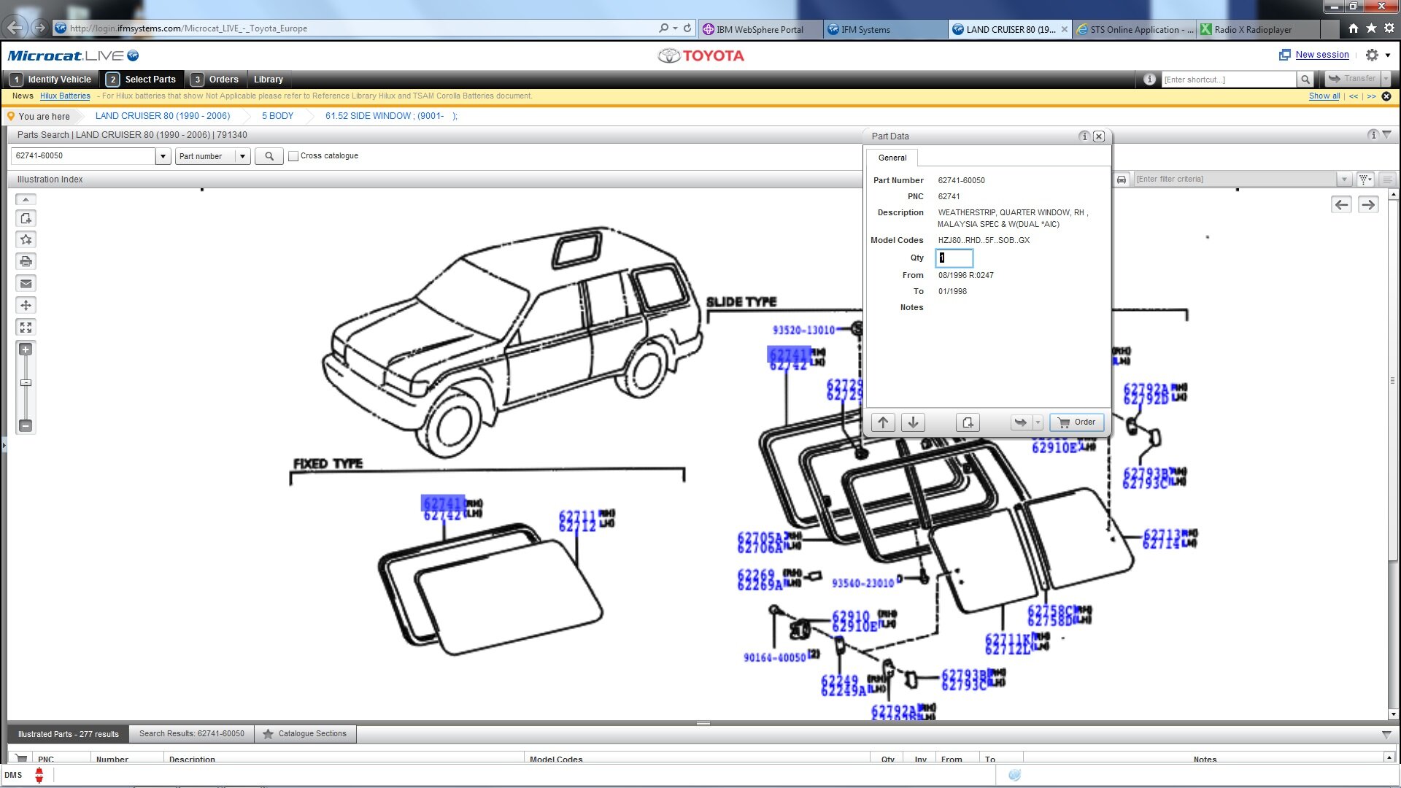
Task: Click the Order button
Action: click(x=1077, y=422)
